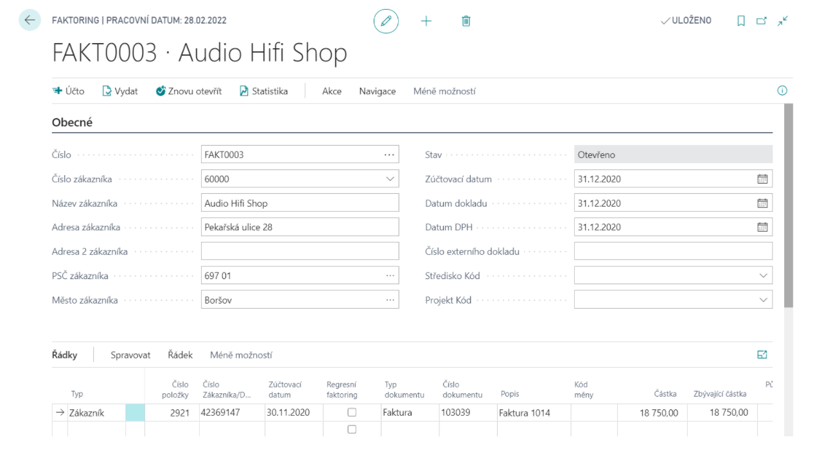Expand the Projekt Kód dropdown
Image resolution: width=822 pixels, height=462 pixels.
pos(764,300)
